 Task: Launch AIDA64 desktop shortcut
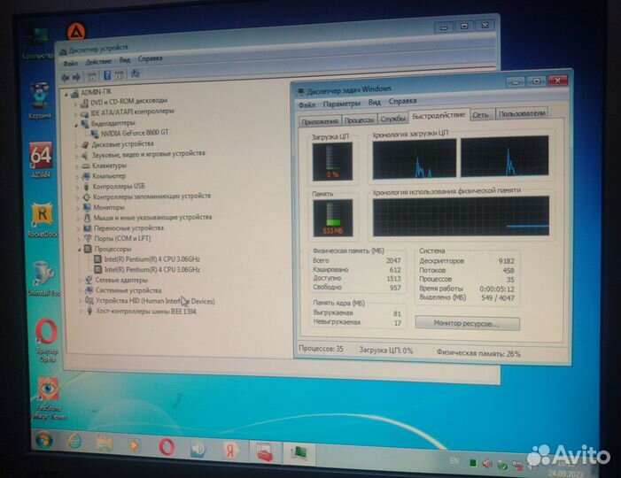tap(41, 160)
